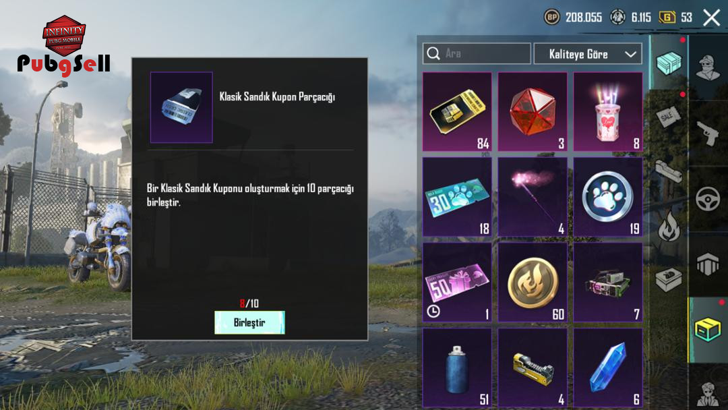Click the Ara search field

click(477, 53)
